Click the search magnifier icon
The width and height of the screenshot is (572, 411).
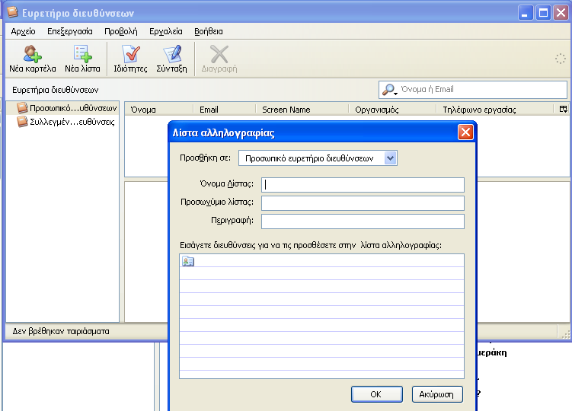(389, 89)
